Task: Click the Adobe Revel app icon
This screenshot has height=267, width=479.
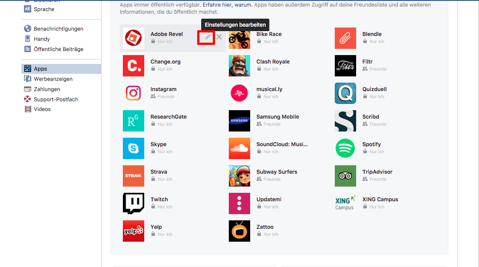Action: tap(134, 38)
